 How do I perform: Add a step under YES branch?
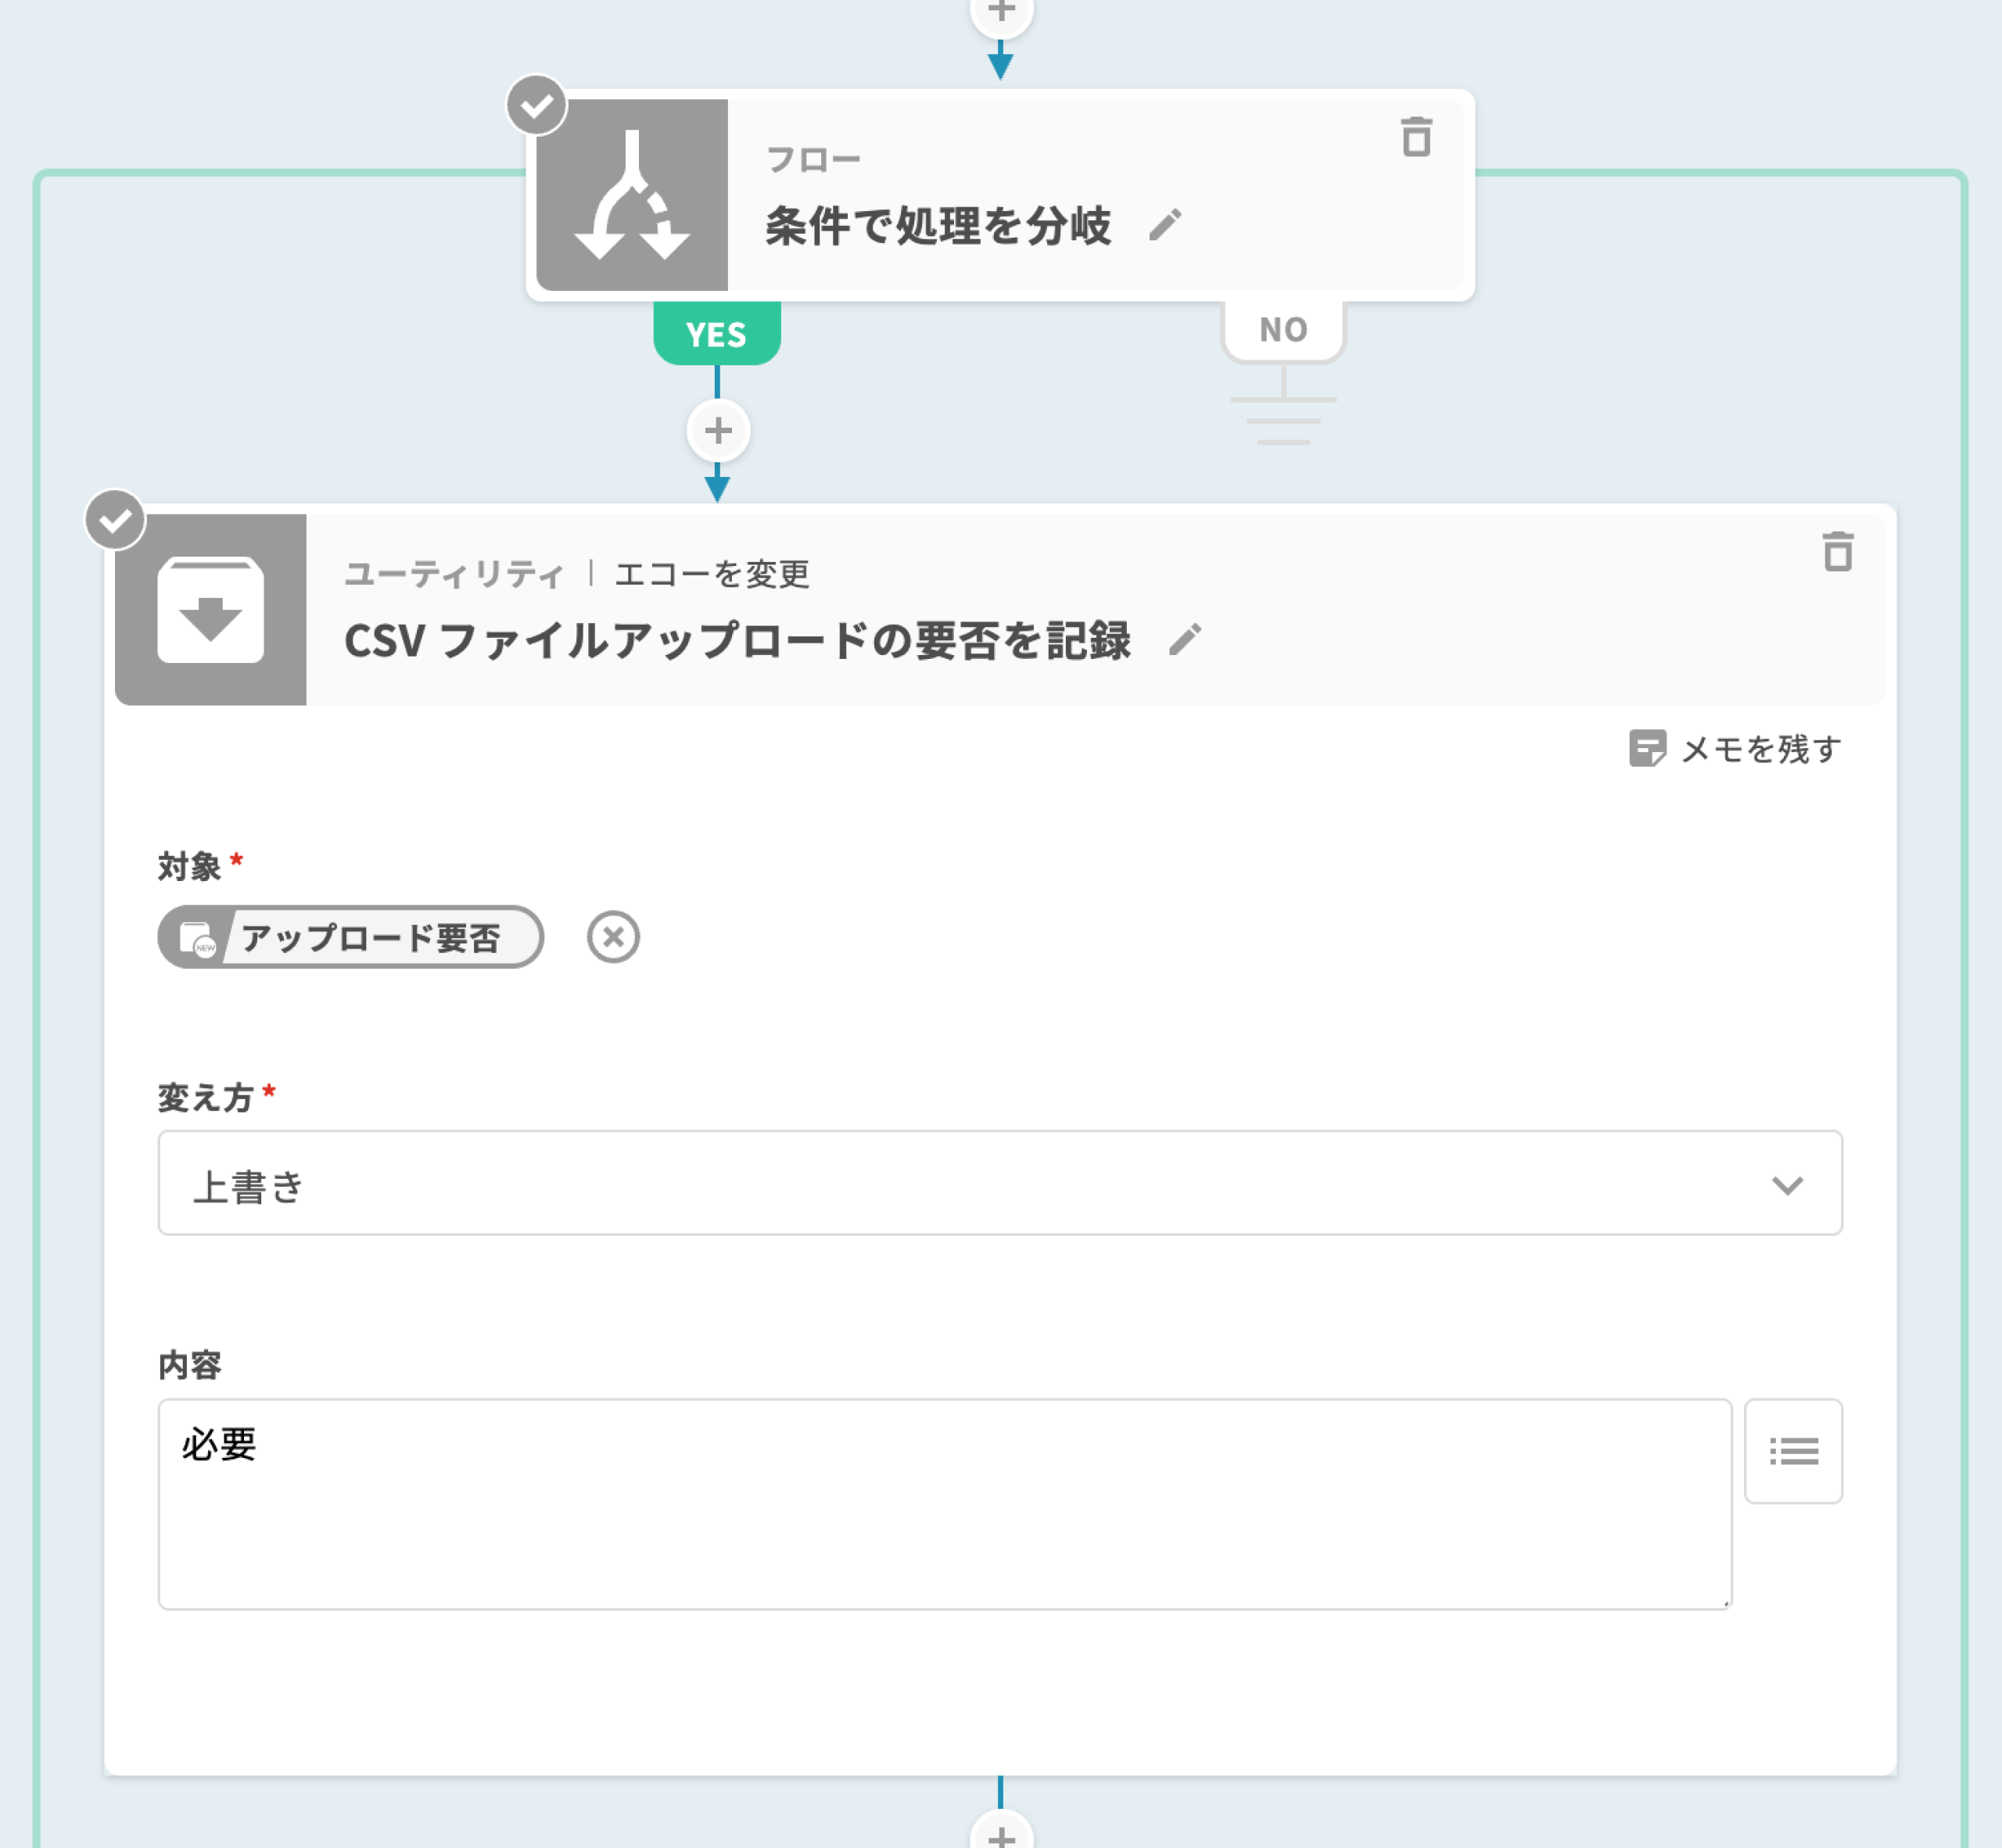(717, 431)
